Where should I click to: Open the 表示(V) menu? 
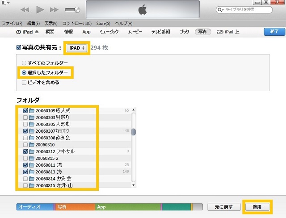point(51,23)
